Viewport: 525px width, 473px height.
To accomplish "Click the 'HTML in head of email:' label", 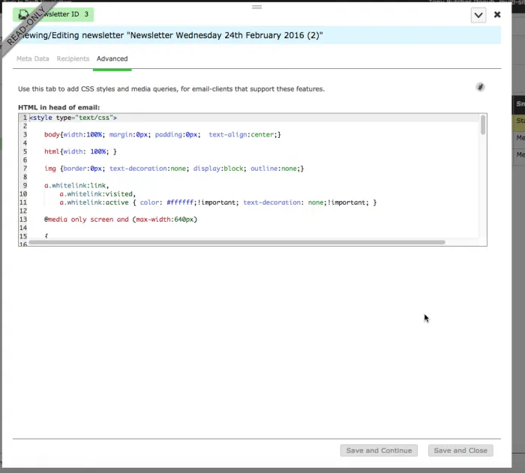I will pos(59,107).
